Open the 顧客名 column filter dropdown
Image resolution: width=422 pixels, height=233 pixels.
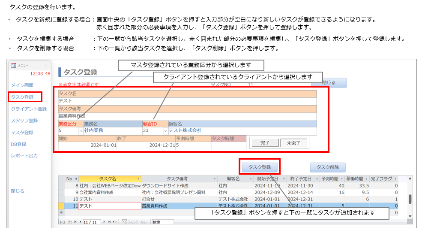point(251,179)
